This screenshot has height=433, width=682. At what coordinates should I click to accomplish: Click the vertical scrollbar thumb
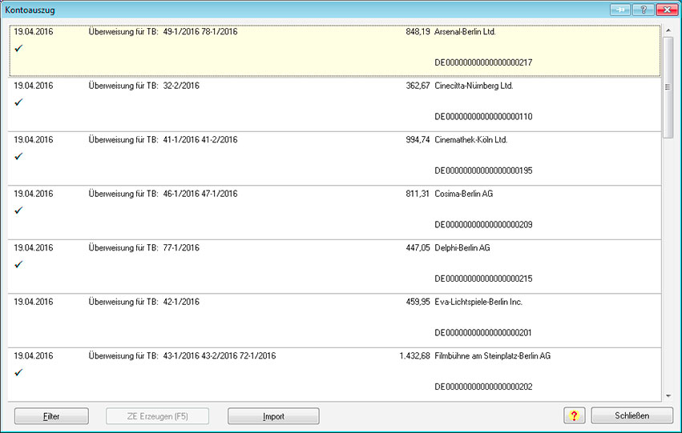668,86
